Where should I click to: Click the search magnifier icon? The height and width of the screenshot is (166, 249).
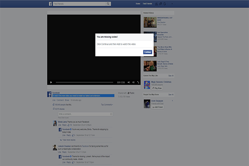click(x=108, y=4)
